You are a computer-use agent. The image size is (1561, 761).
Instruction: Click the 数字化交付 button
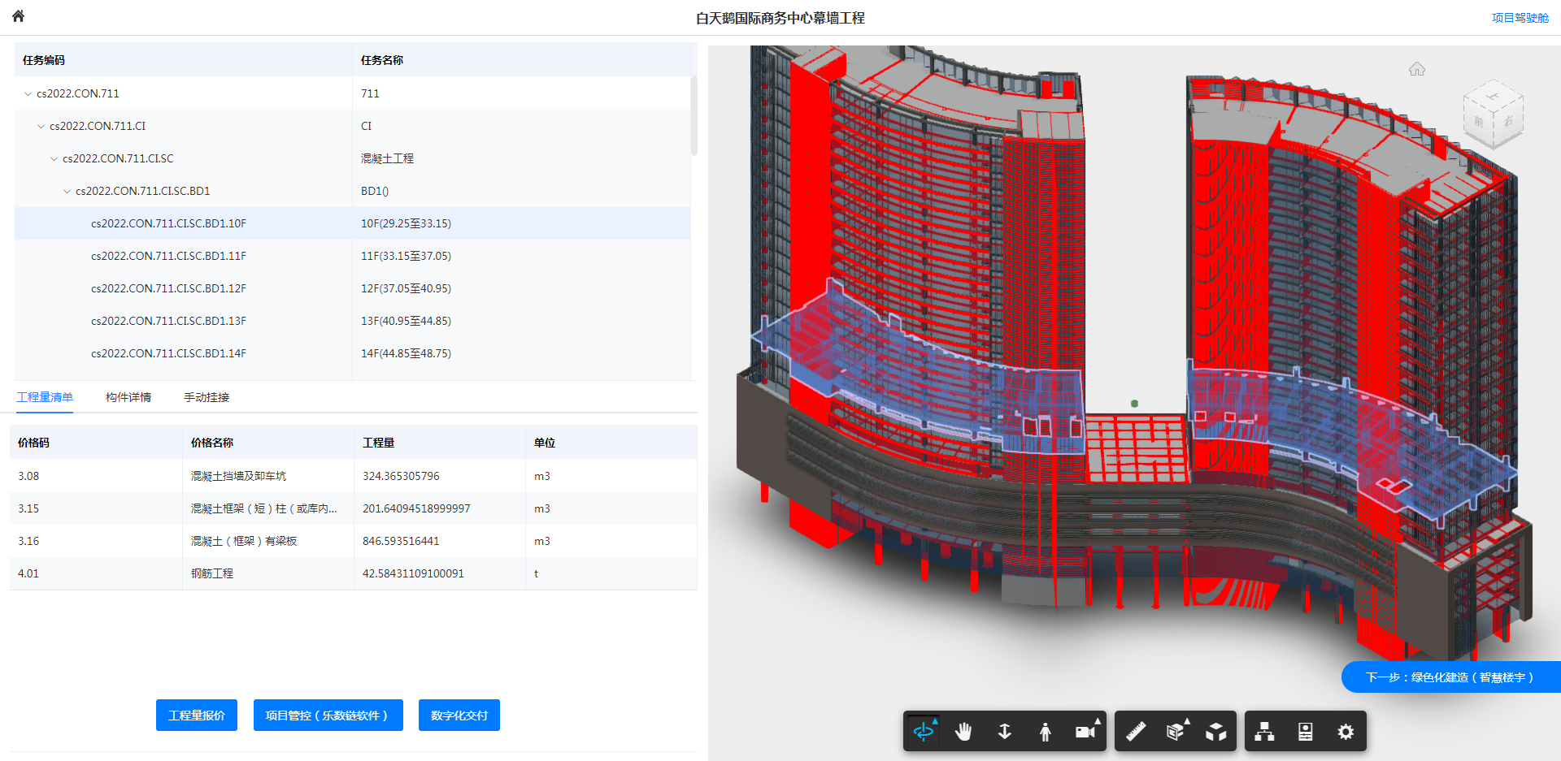[x=459, y=716]
